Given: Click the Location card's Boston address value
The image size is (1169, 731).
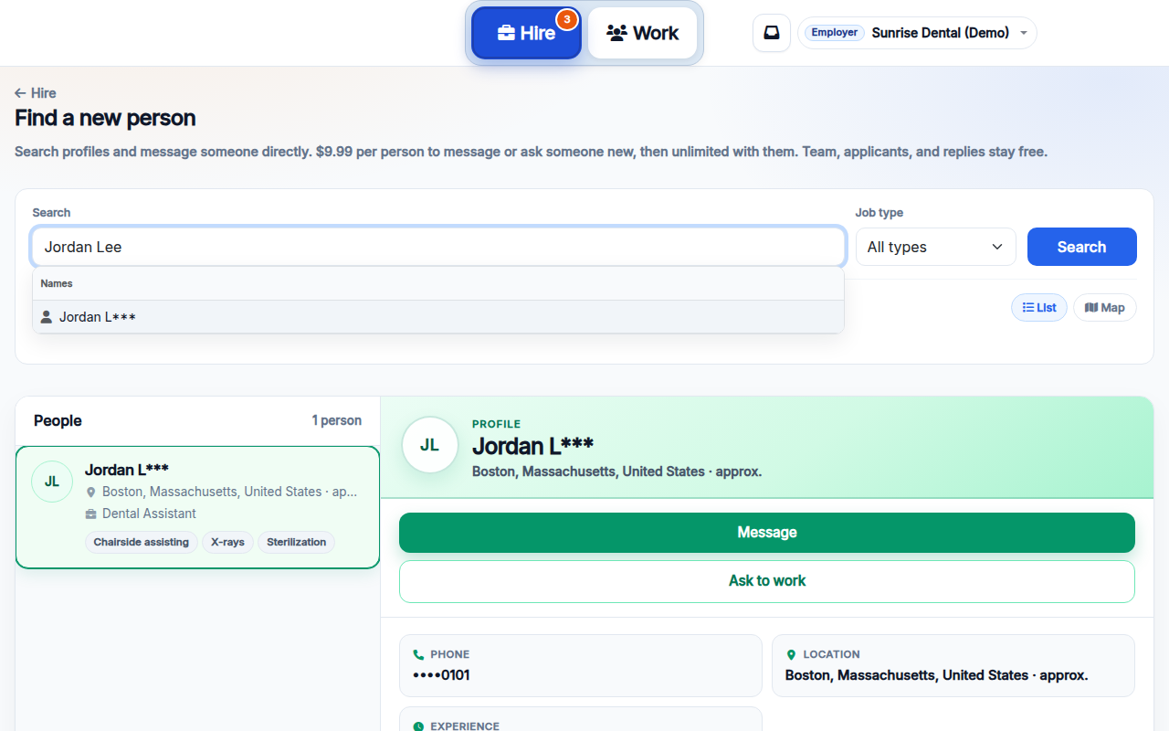Looking at the screenshot, I should [x=936, y=675].
